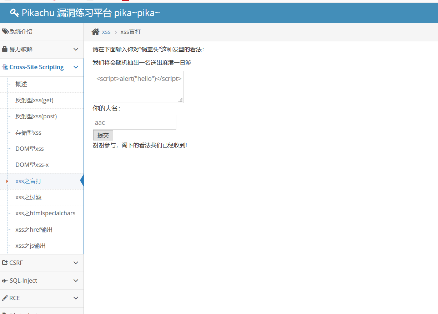
Task: Focus the 你的大名 name field
Action: [135, 122]
